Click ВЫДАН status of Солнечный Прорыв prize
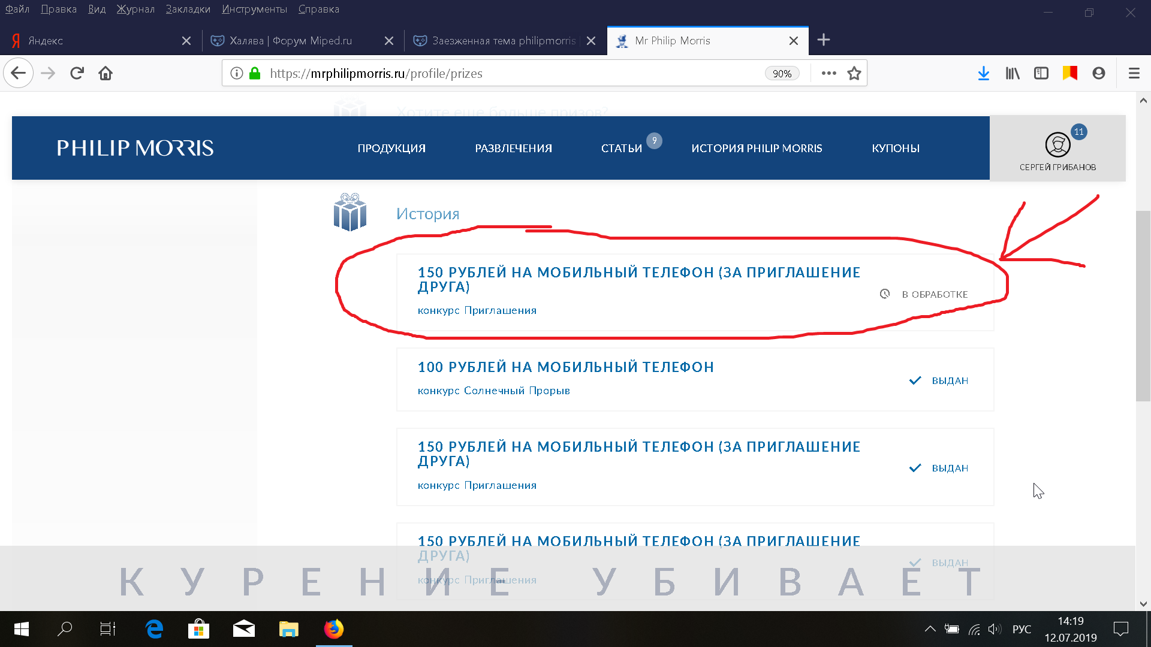The image size is (1151, 647). point(950,380)
